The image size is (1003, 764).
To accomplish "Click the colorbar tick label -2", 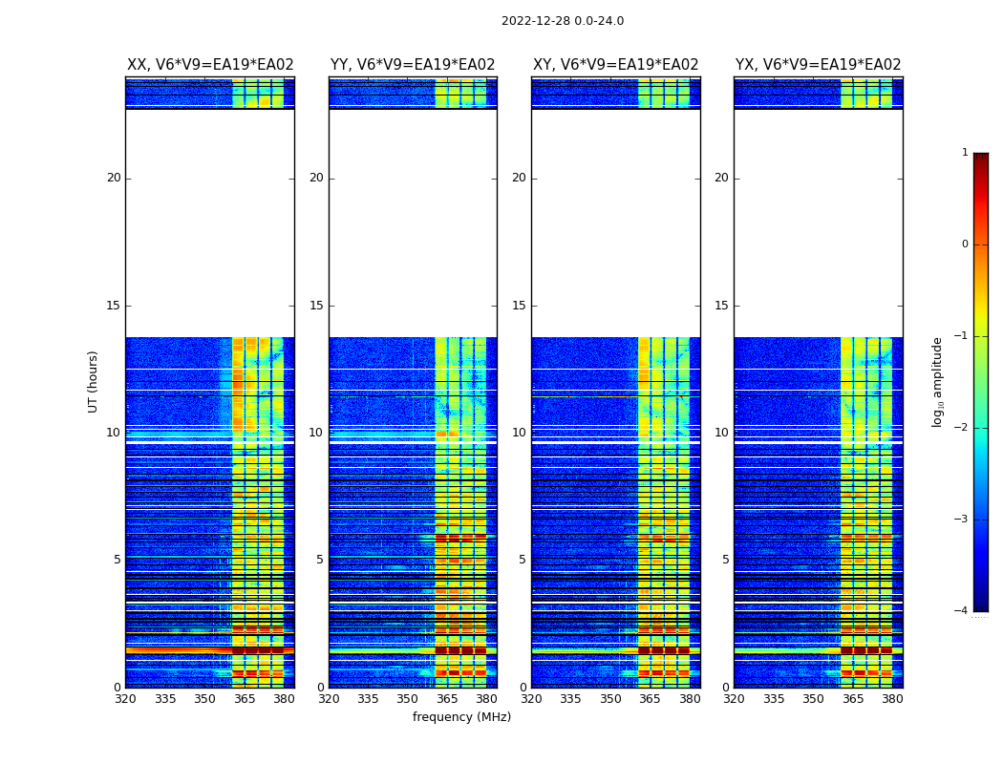I will (x=961, y=428).
